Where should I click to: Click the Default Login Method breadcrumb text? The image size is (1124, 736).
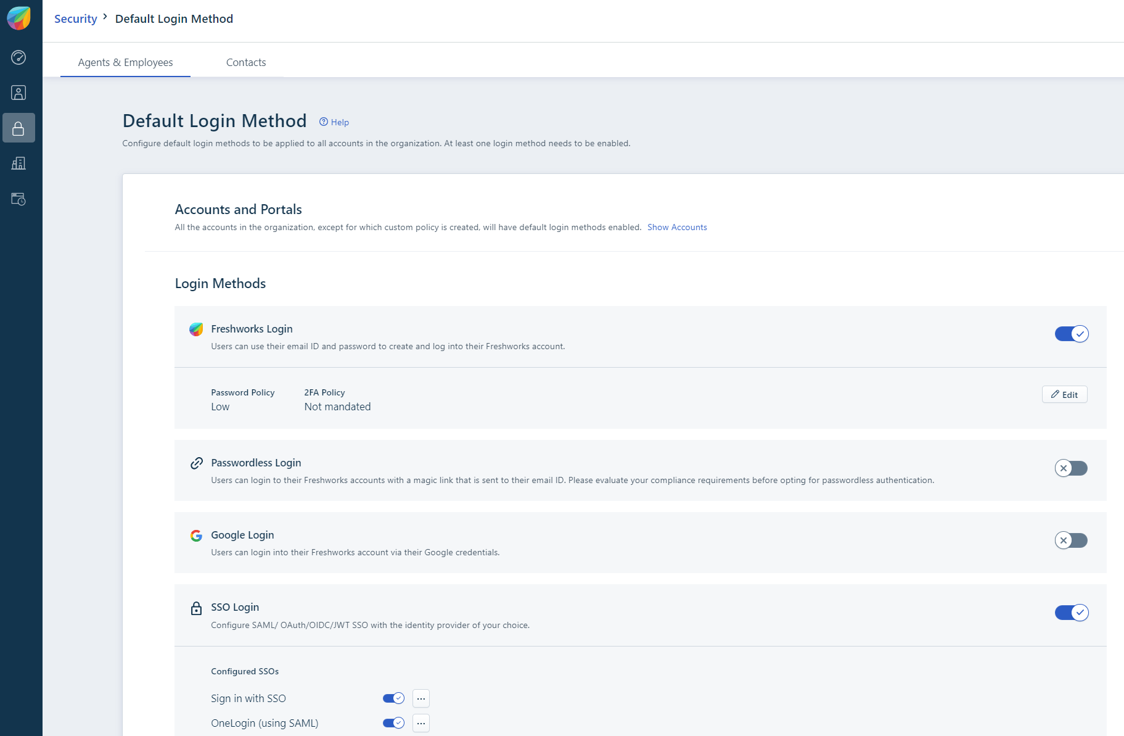coord(174,19)
